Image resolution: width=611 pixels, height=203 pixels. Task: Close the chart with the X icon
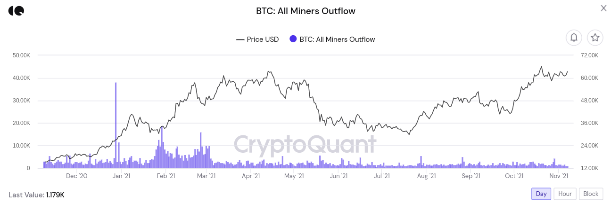[x=603, y=8]
